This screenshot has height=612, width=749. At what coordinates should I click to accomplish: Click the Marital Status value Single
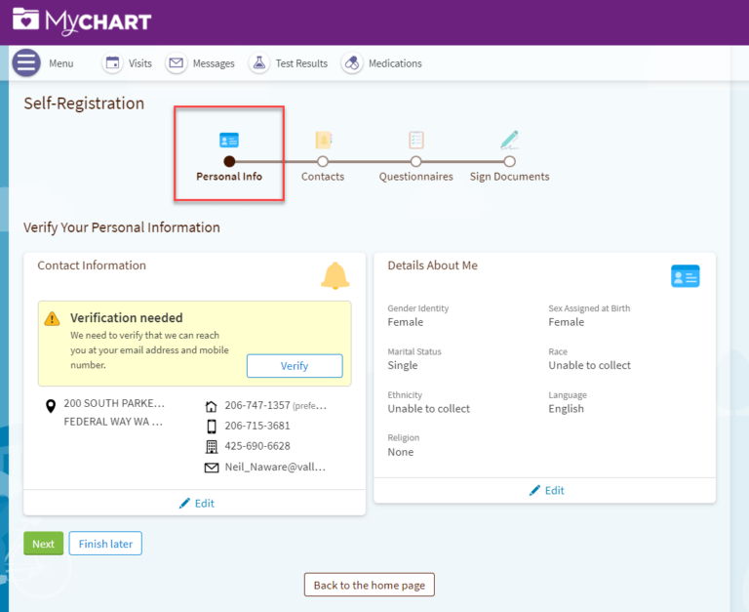coord(403,366)
